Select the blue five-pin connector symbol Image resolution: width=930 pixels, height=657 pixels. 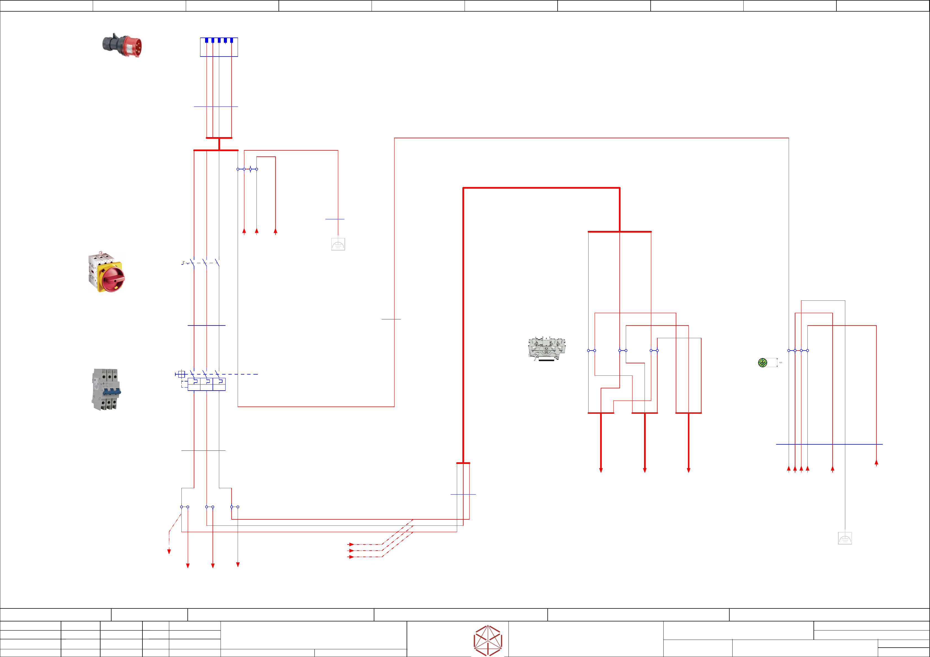click(219, 47)
